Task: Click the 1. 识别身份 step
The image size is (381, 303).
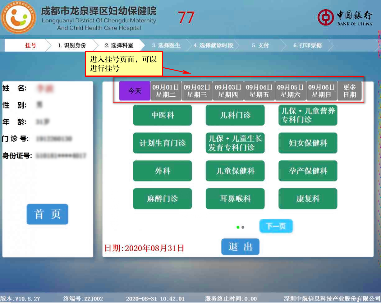Action: pyautogui.click(x=72, y=45)
